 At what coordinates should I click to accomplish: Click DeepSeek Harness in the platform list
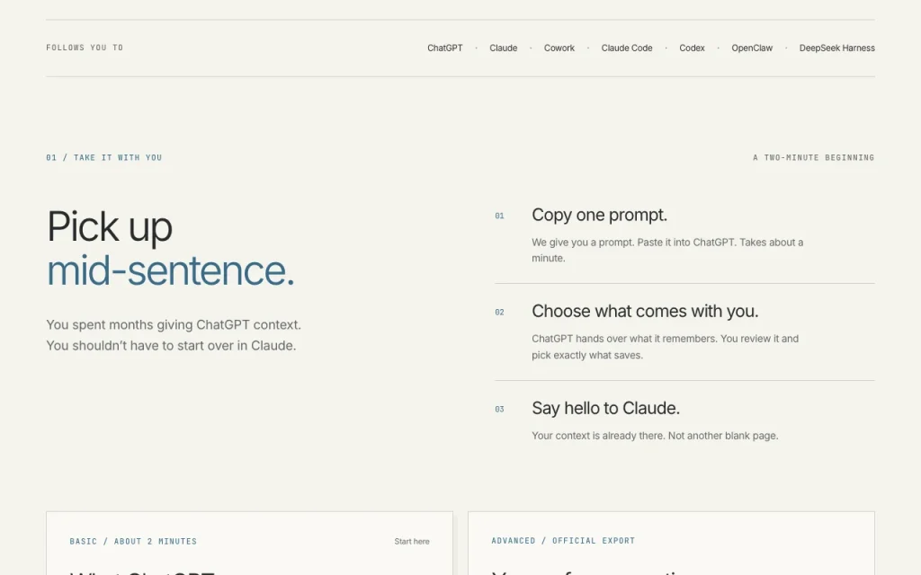tap(837, 49)
